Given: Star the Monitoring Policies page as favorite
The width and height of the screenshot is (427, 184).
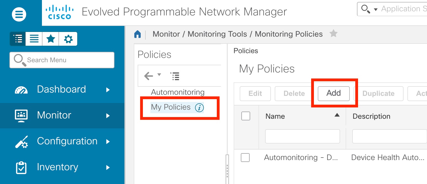Looking at the screenshot, I should pyautogui.click(x=333, y=33).
